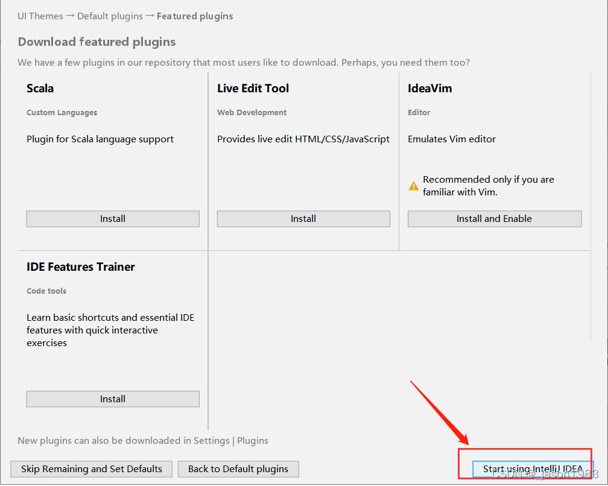Click Start using IntelliJ IDEA button

pyautogui.click(x=533, y=469)
